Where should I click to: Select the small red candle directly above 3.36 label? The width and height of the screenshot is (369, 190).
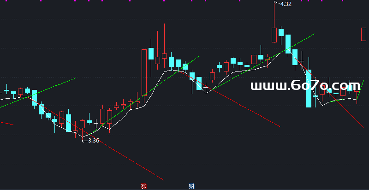click(82, 124)
